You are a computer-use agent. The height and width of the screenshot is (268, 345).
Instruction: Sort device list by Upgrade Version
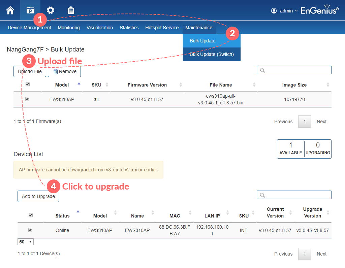(313, 212)
